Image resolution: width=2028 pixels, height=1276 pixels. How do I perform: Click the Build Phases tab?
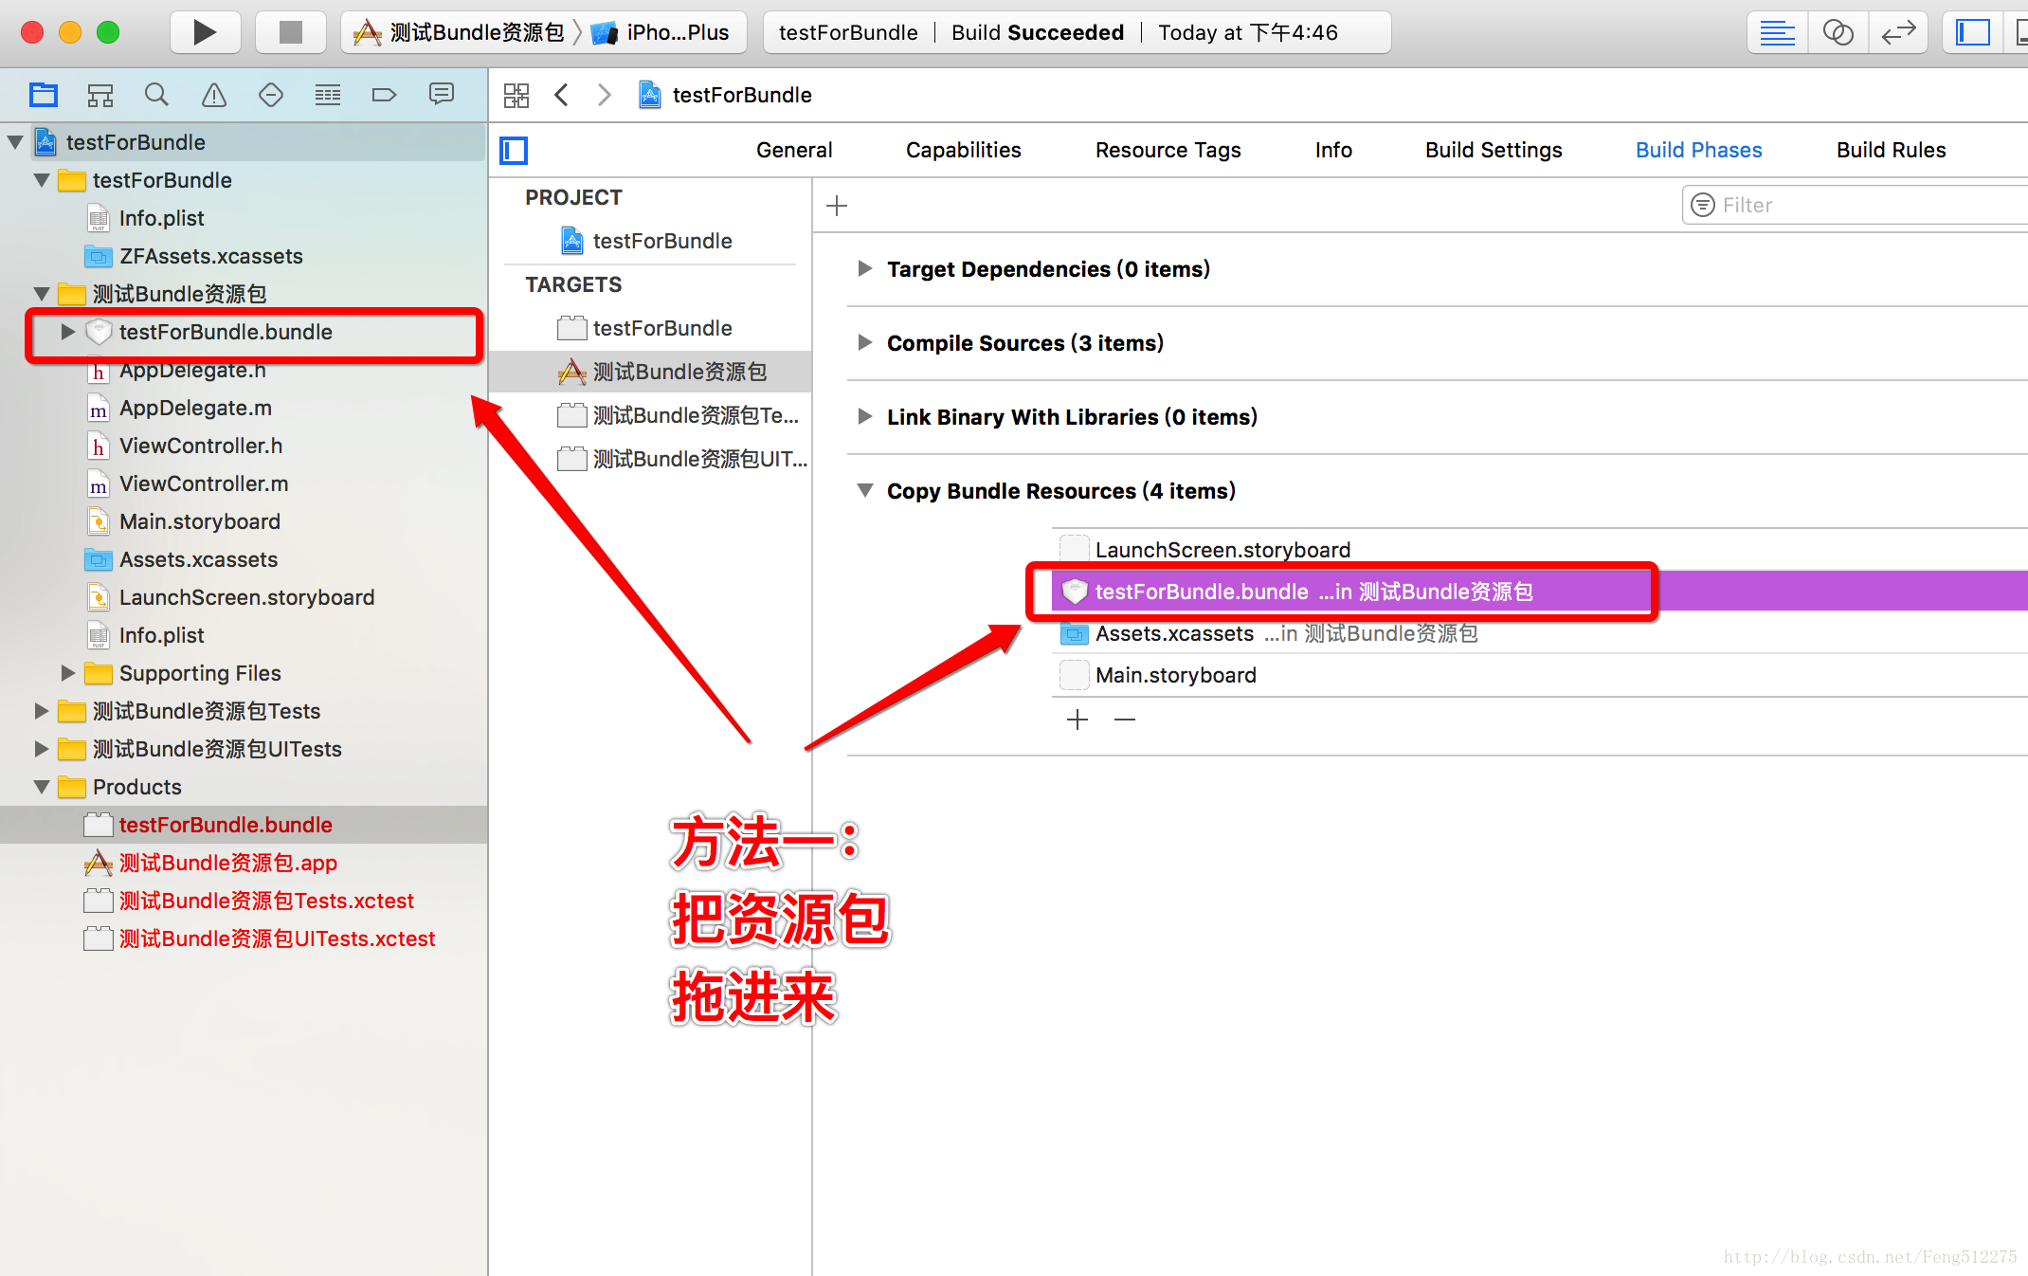1697,150
